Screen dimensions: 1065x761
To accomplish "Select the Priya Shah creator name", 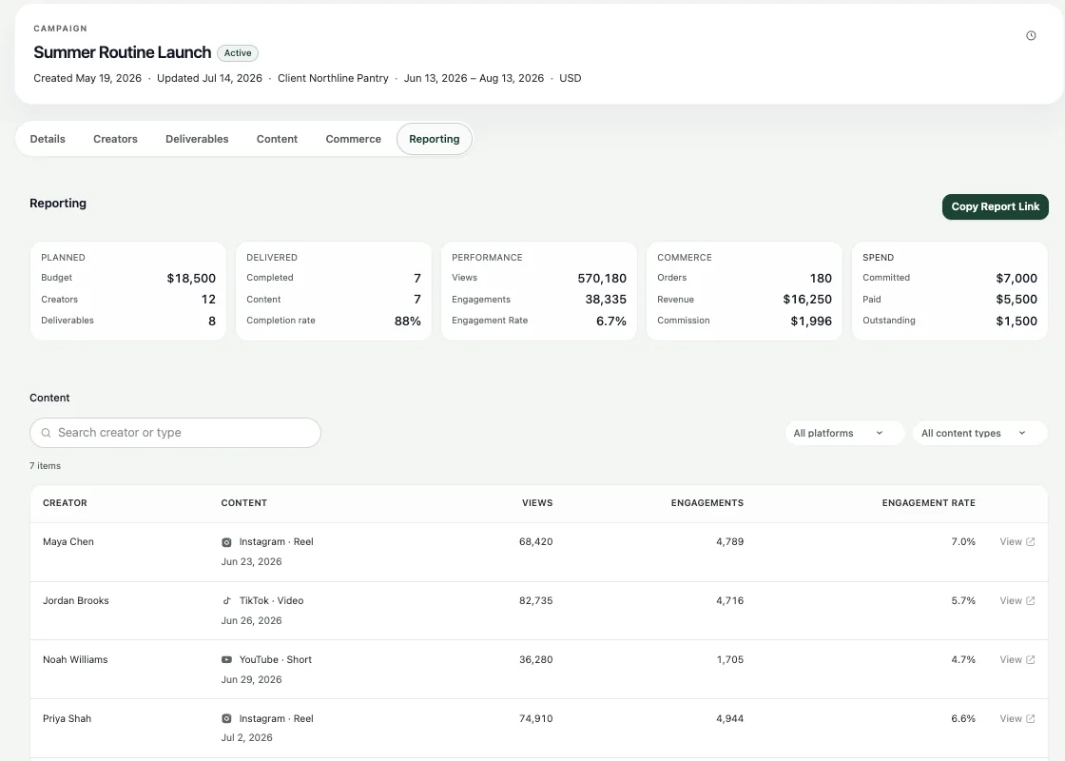I will coord(68,719).
